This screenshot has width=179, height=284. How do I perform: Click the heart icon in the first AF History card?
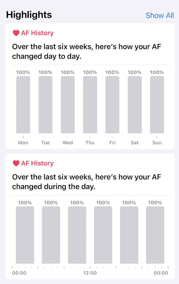pyautogui.click(x=16, y=33)
